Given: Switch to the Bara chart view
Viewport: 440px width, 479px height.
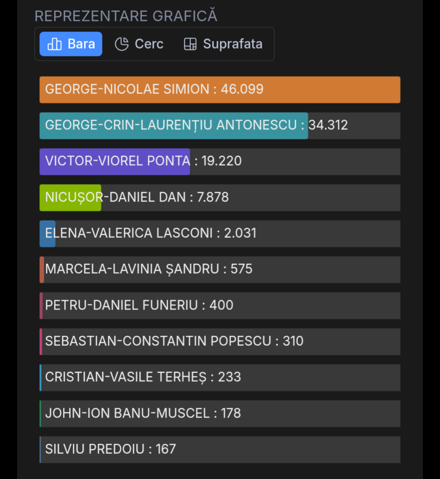Looking at the screenshot, I should click(71, 44).
